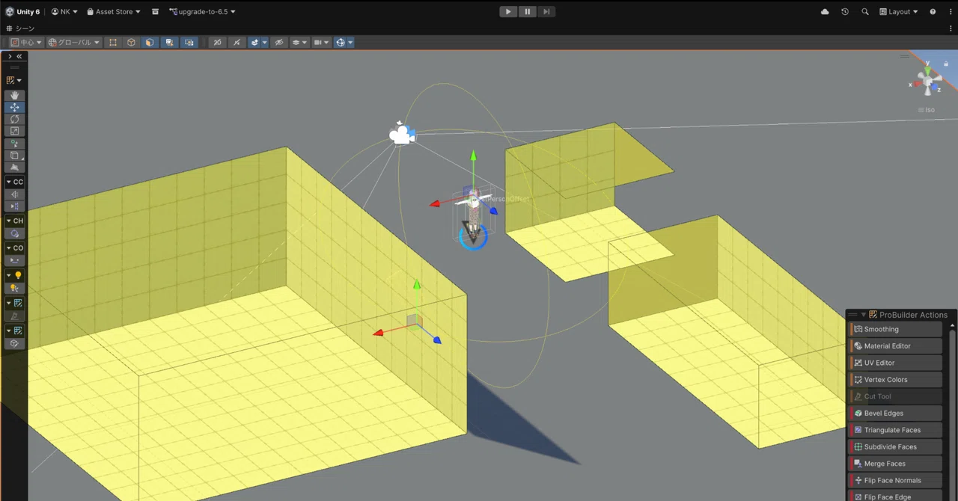Toggle Iso projection mode label
This screenshot has height=501, width=958.
pyautogui.click(x=927, y=110)
